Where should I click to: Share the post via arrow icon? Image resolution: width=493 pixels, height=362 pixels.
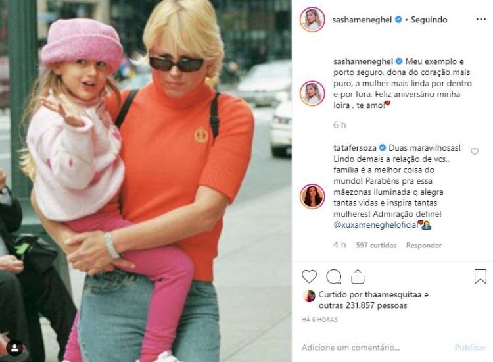click(x=358, y=276)
